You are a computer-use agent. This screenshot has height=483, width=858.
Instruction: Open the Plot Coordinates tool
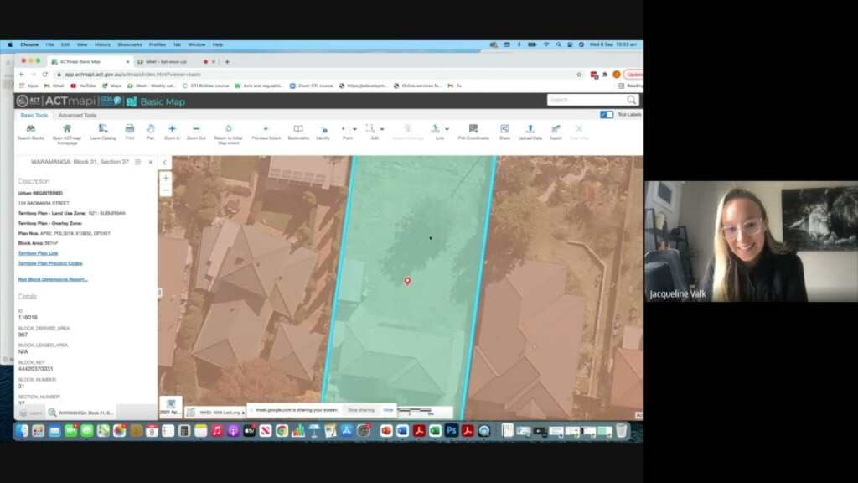pyautogui.click(x=473, y=132)
